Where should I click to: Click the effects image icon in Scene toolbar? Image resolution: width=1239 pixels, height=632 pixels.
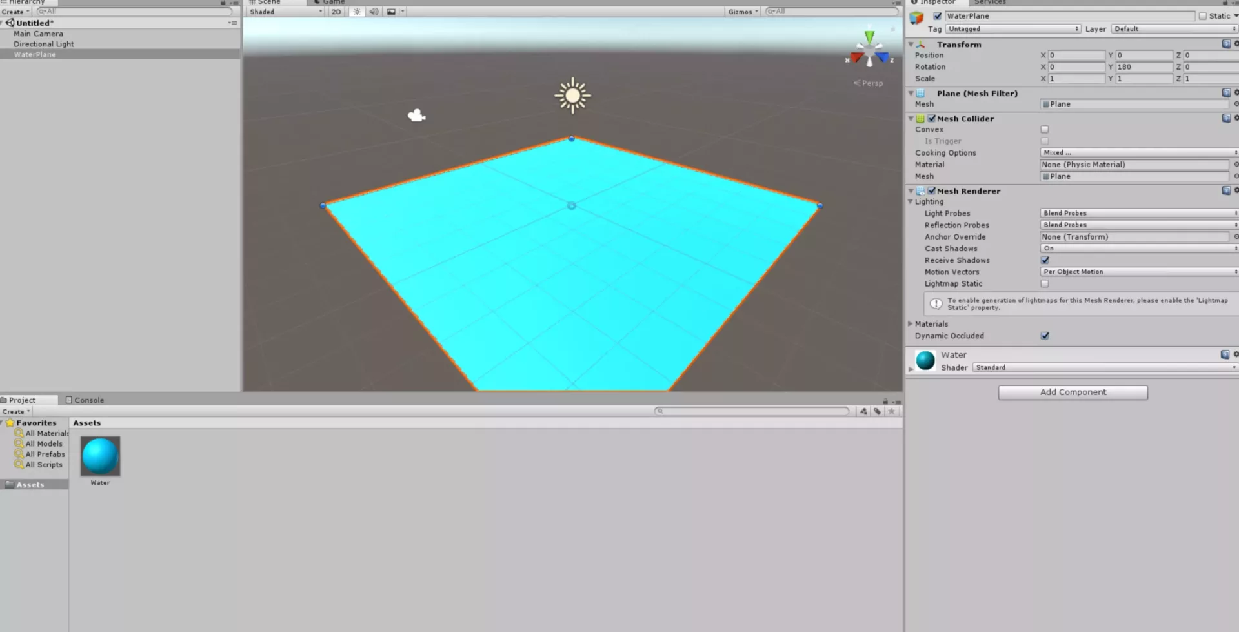[x=391, y=12]
